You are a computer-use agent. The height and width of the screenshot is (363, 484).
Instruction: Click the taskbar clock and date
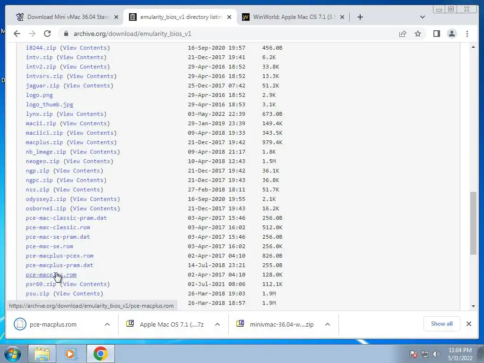coord(460,354)
